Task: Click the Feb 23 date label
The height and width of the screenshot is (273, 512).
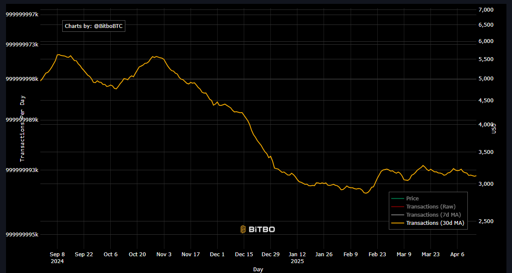Action: click(377, 255)
